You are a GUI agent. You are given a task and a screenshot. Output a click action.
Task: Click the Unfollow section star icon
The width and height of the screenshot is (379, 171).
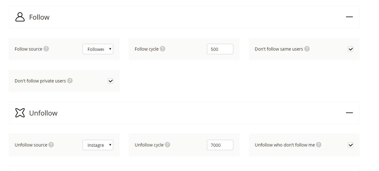pyautogui.click(x=20, y=113)
